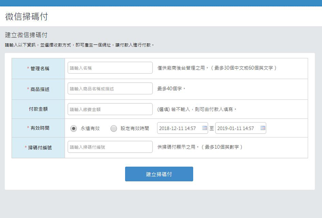This screenshot has height=218, width=322.
Task: Click the 有效時間 field label
Action: [x=40, y=128]
